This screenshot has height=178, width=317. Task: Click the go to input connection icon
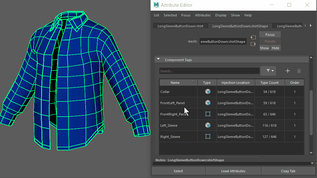tap(253, 37)
